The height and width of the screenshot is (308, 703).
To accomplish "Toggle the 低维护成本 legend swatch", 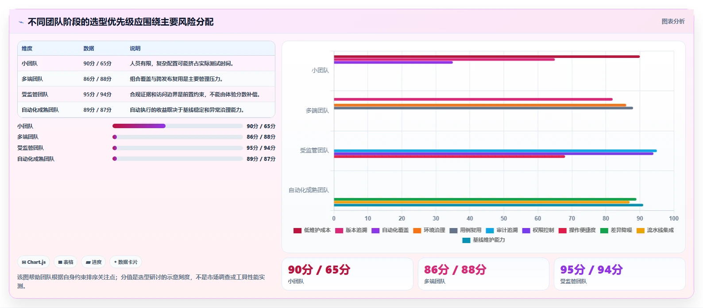I will [297, 230].
